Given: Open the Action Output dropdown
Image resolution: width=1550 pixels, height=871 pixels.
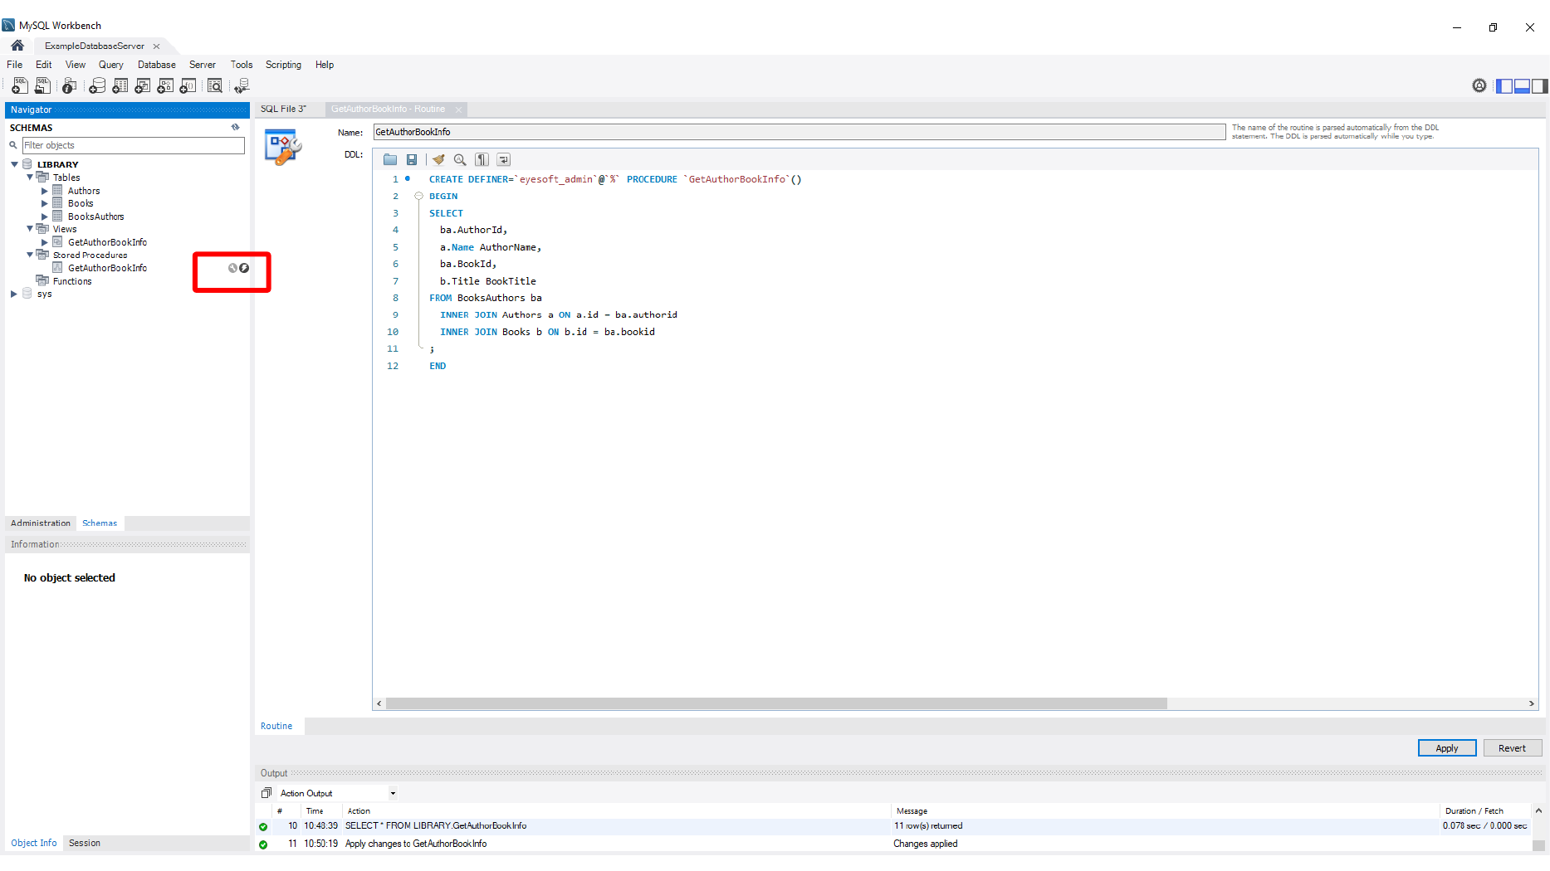Looking at the screenshot, I should [393, 793].
